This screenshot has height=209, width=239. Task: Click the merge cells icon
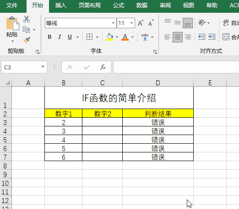[x=226, y=37]
